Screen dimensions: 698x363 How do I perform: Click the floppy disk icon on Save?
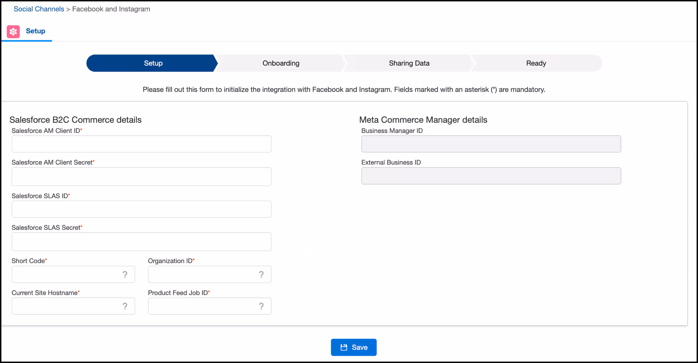(344, 347)
